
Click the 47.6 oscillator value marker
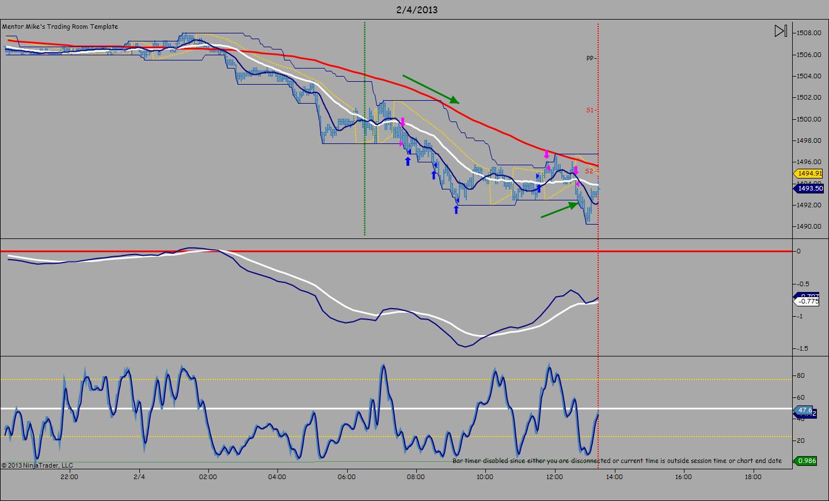805,411
